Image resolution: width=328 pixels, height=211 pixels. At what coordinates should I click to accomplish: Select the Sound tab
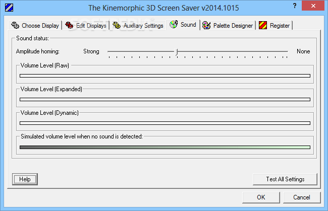[x=183, y=25]
